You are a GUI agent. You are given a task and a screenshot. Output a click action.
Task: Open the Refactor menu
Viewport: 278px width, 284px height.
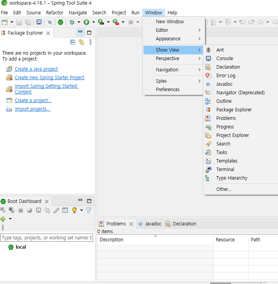[x=55, y=13]
